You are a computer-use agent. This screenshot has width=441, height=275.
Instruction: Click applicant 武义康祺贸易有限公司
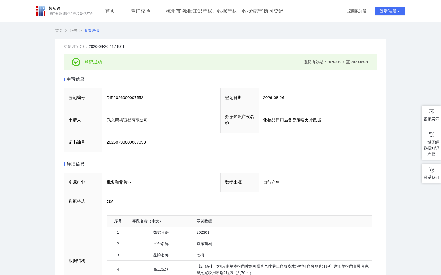point(127,120)
